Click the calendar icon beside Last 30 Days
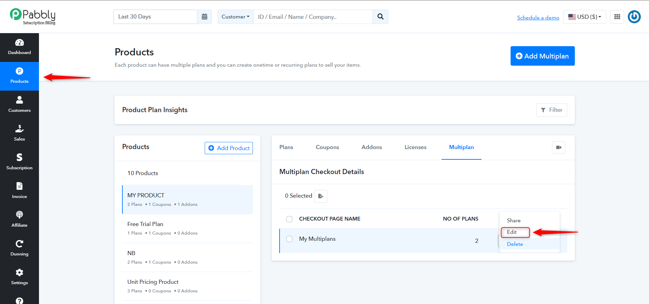This screenshot has height=304, width=649. click(x=204, y=17)
